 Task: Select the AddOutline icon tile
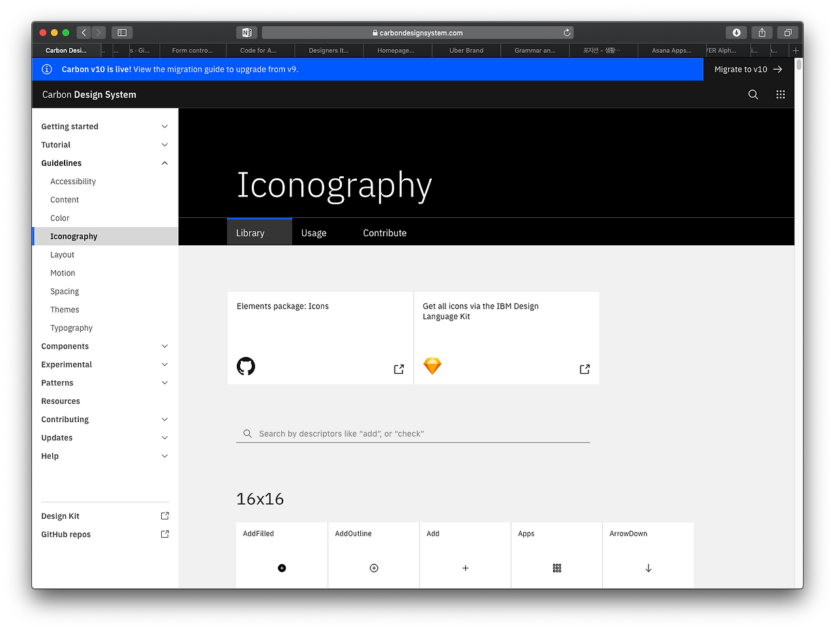374,555
